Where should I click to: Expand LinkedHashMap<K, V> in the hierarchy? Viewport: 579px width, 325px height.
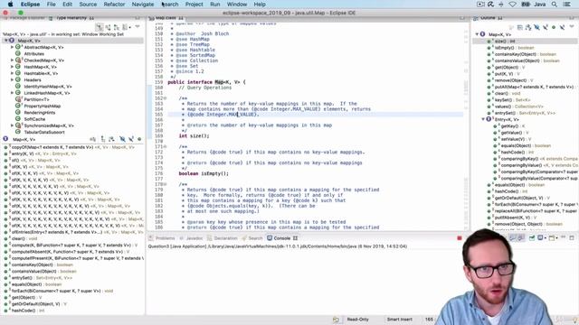click(12, 93)
